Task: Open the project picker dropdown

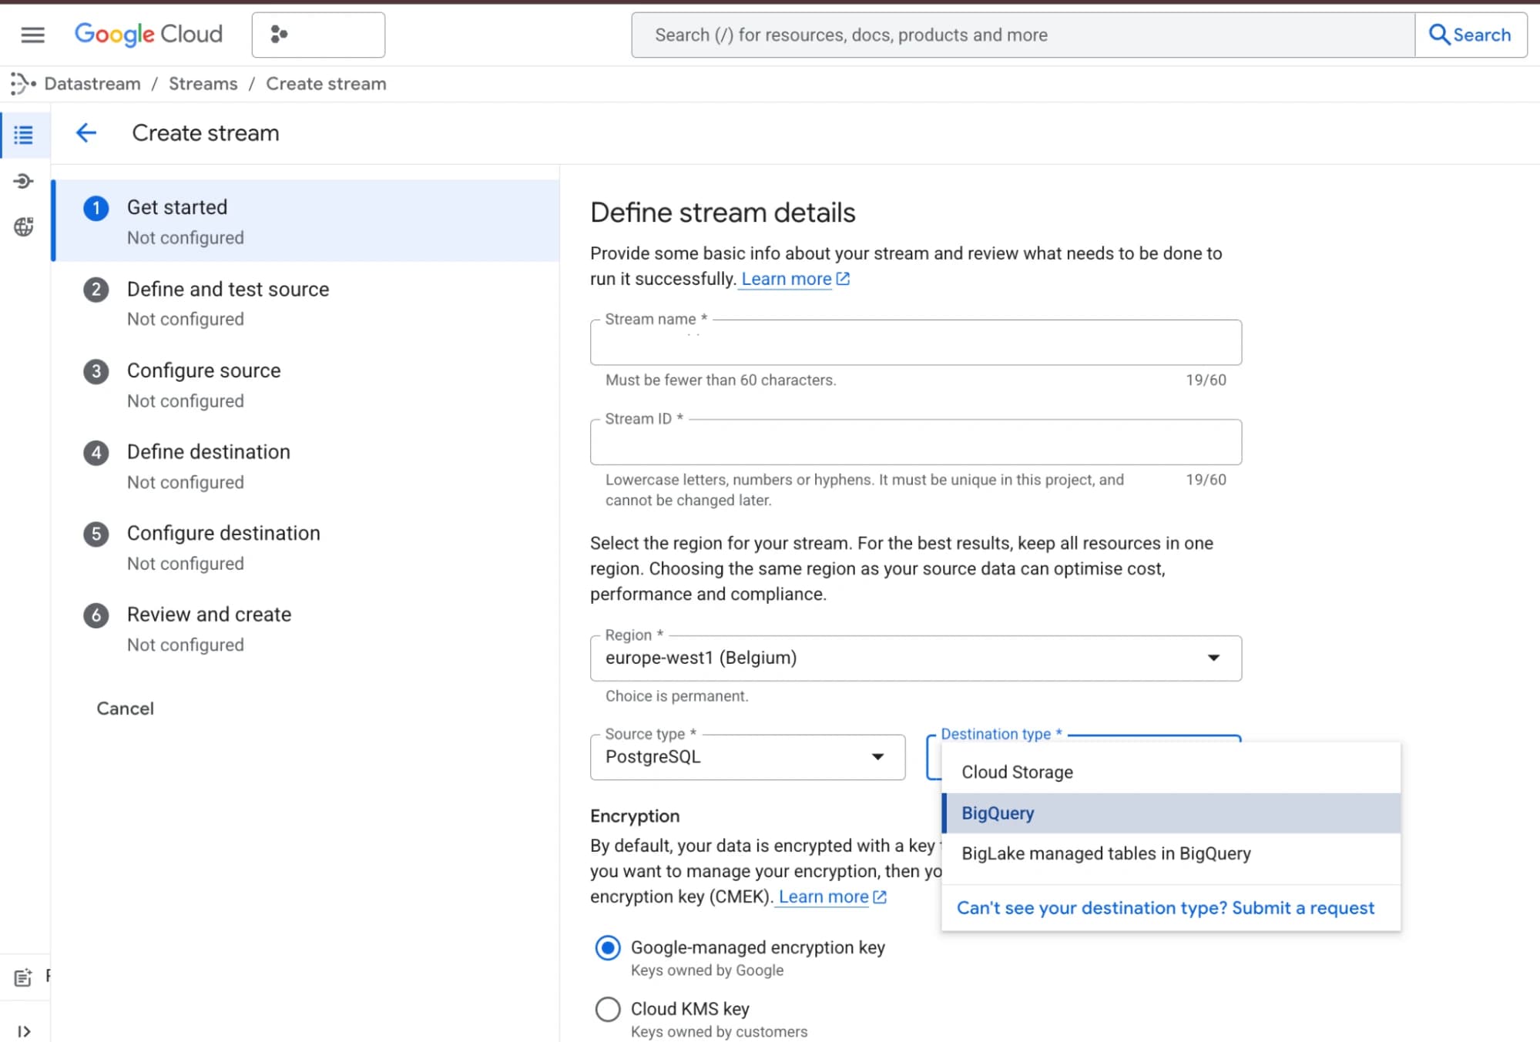Action: coord(318,35)
